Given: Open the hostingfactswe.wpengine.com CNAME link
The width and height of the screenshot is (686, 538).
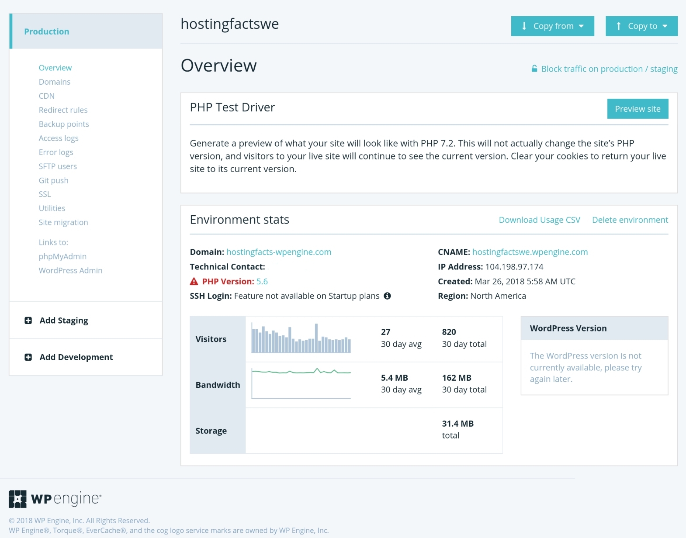Looking at the screenshot, I should (530, 252).
